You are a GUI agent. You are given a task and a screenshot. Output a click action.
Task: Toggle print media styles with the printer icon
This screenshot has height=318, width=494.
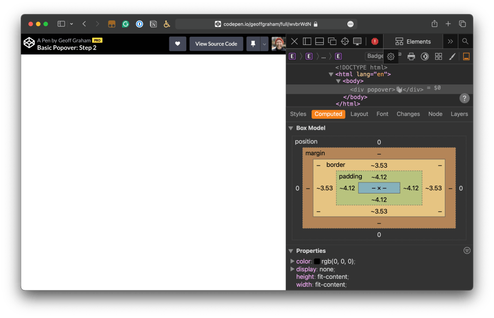(x=411, y=56)
